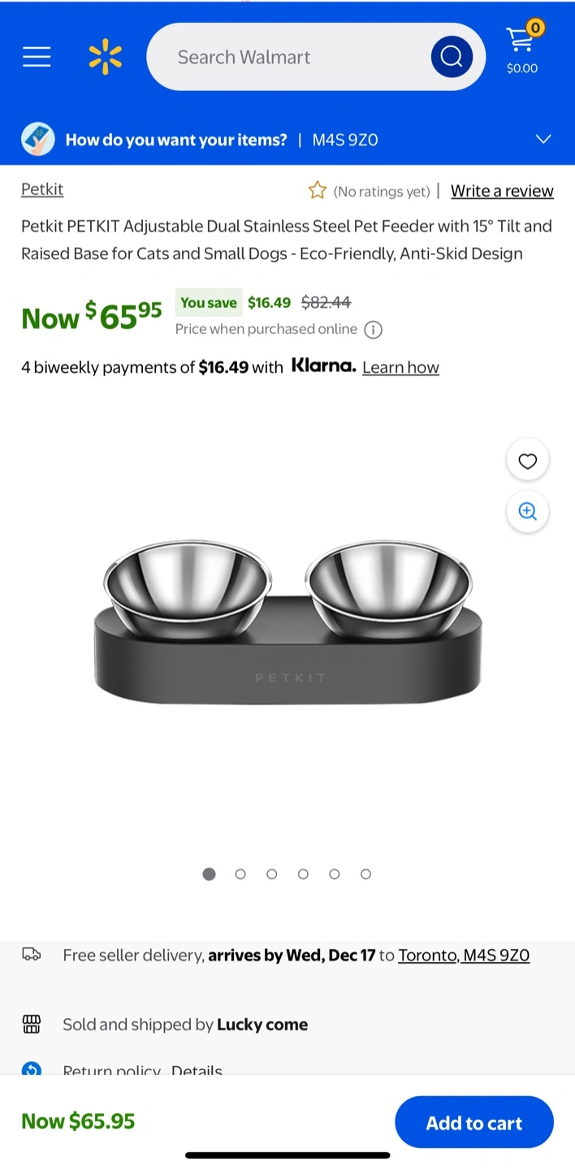Open the Petkit brand link
This screenshot has height=1170, width=575.
point(42,189)
